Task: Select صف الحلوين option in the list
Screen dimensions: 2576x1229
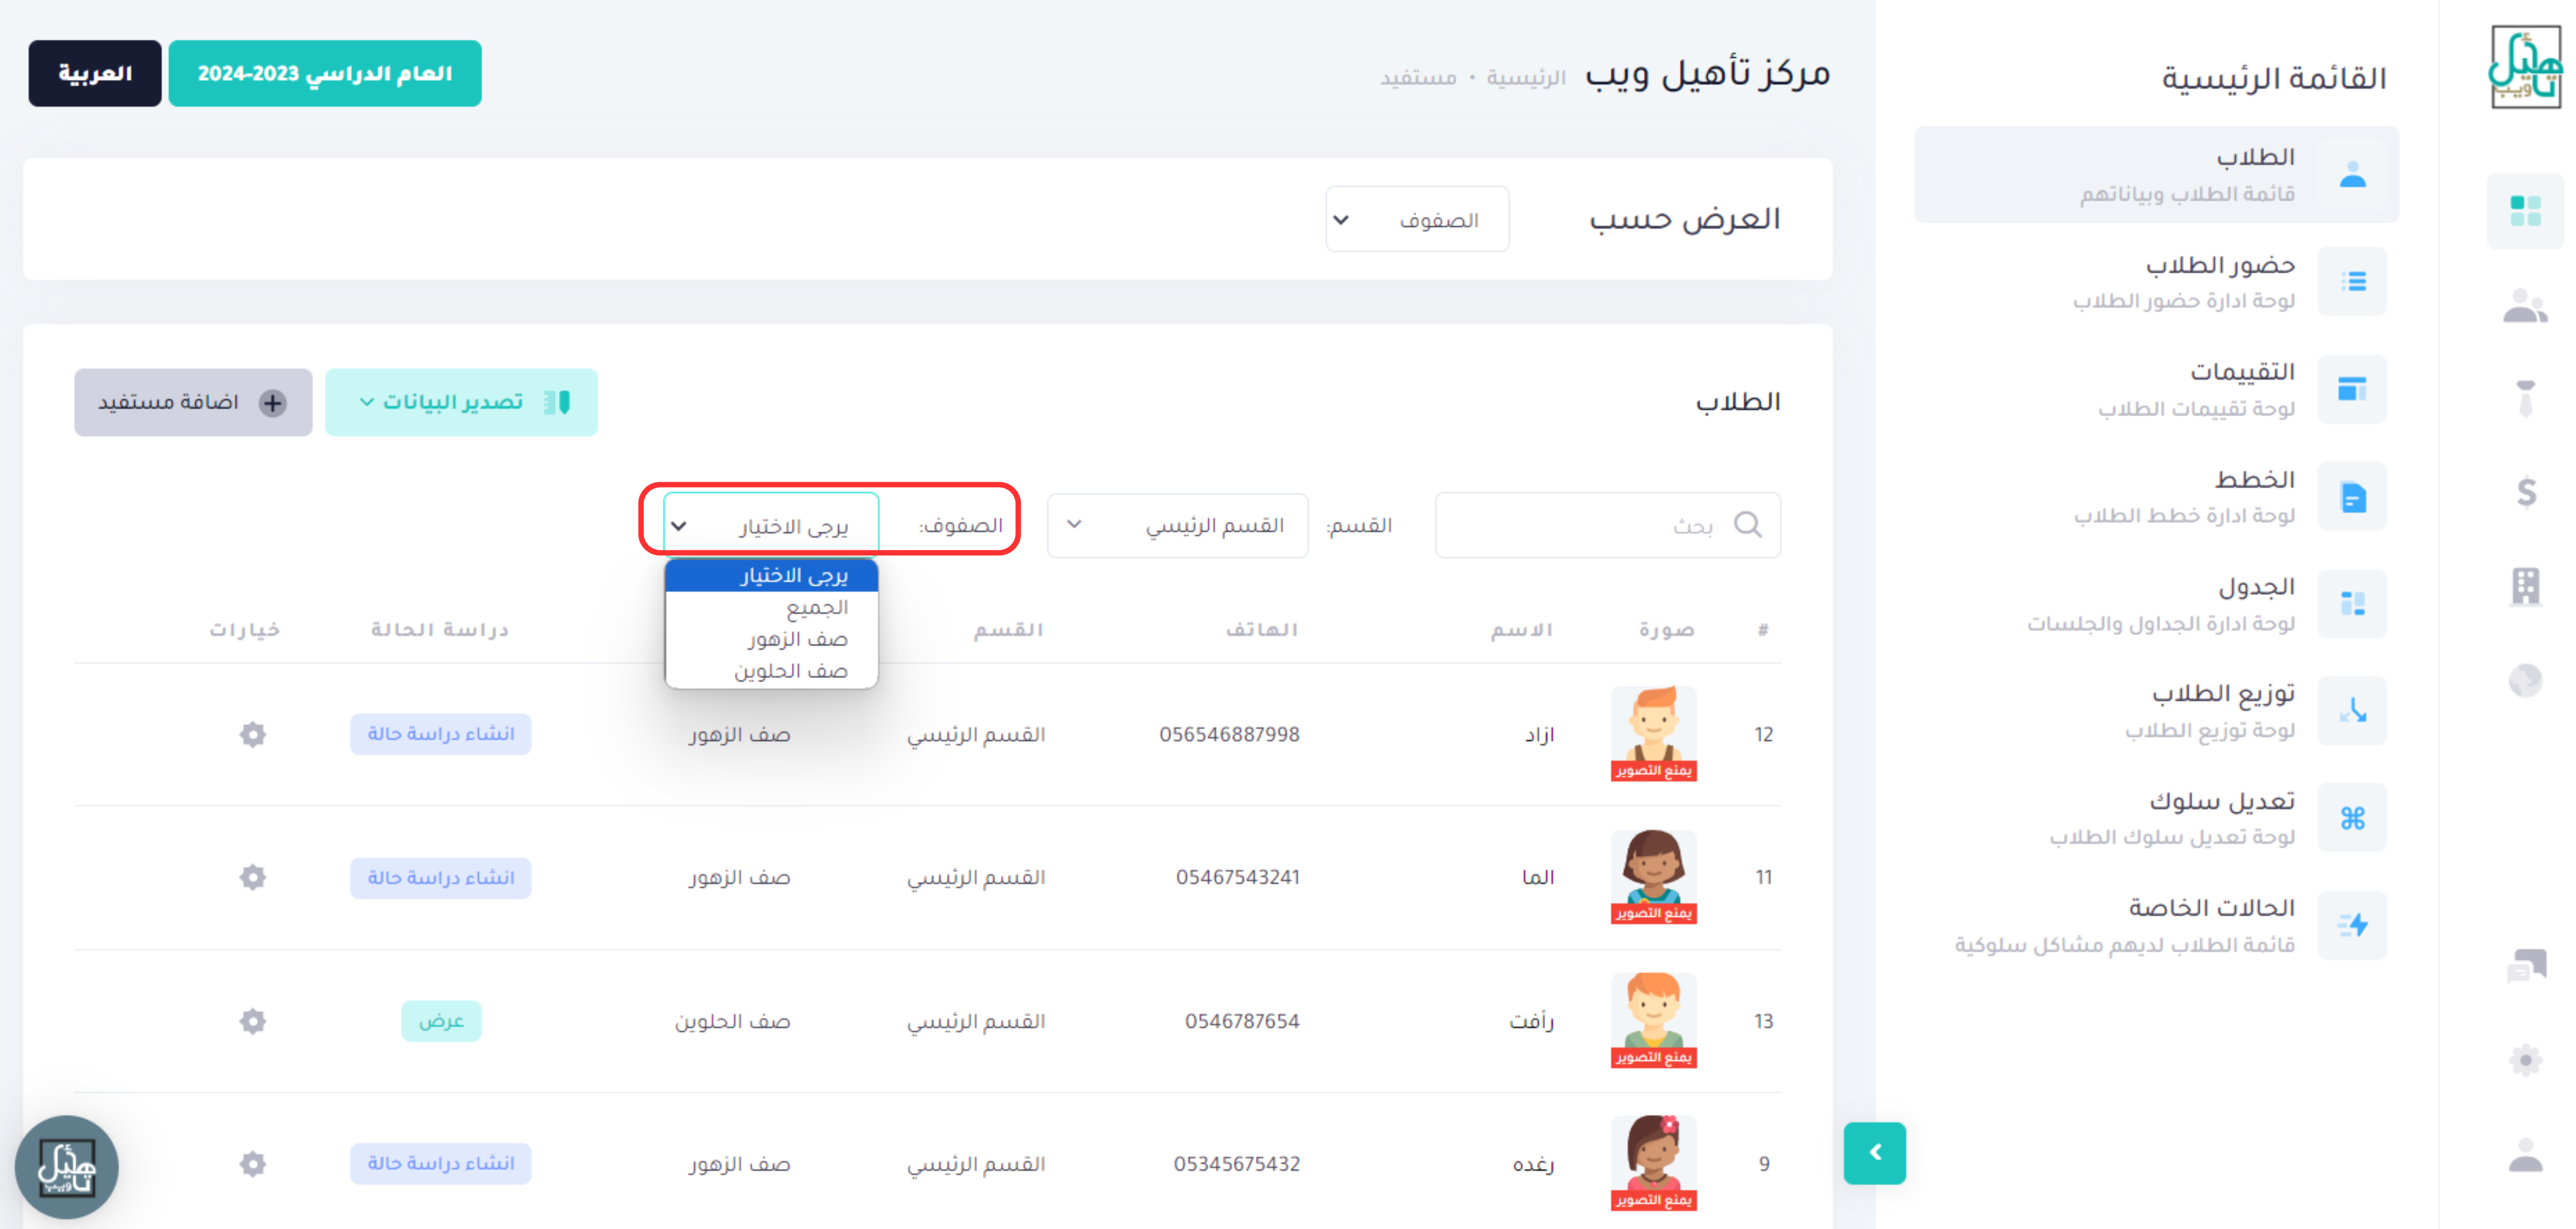Action: [x=771, y=671]
